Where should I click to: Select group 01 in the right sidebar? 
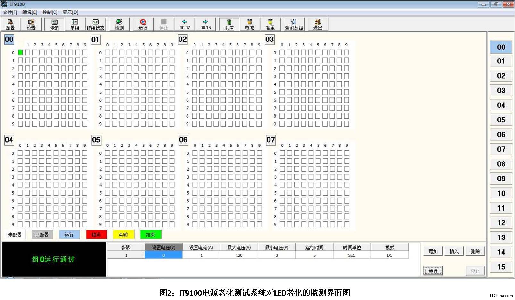(x=501, y=61)
